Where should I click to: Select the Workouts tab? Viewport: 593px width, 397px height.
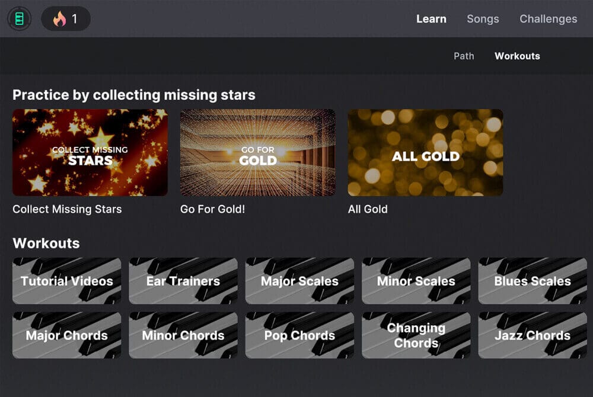(517, 56)
